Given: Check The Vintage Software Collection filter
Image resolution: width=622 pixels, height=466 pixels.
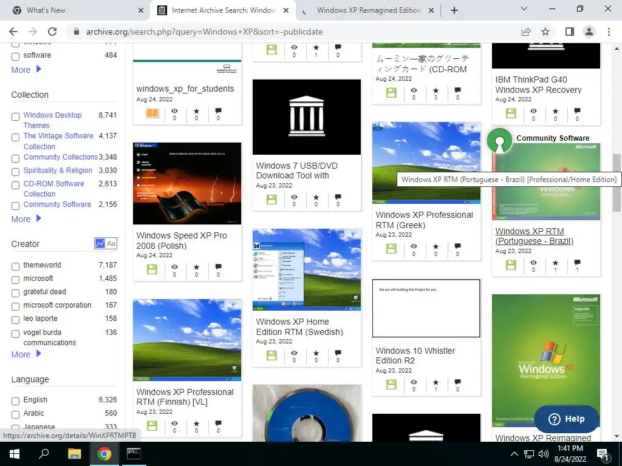Looking at the screenshot, I should pyautogui.click(x=15, y=138).
